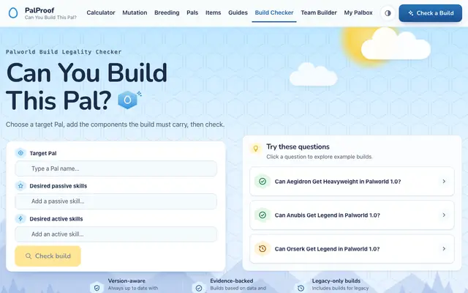Click the Check a Build button
This screenshot has height=293, width=468.
[x=431, y=13]
